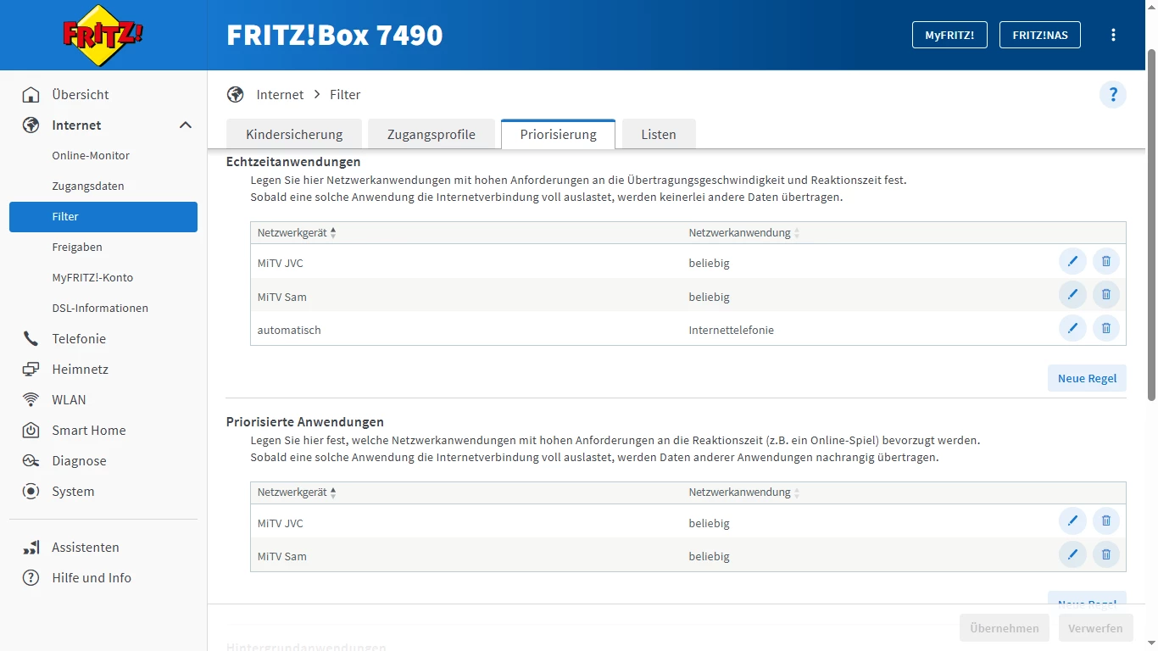
Task: Switch to the Zugangsprofile tab
Action: pyautogui.click(x=431, y=134)
